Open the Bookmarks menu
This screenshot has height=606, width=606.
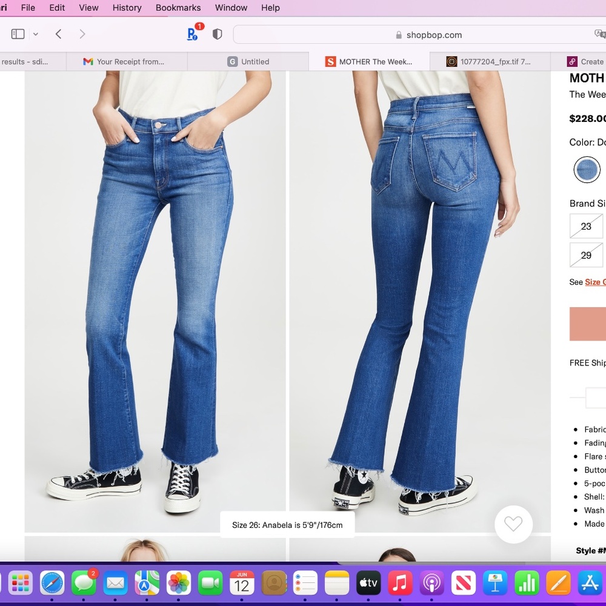(179, 8)
